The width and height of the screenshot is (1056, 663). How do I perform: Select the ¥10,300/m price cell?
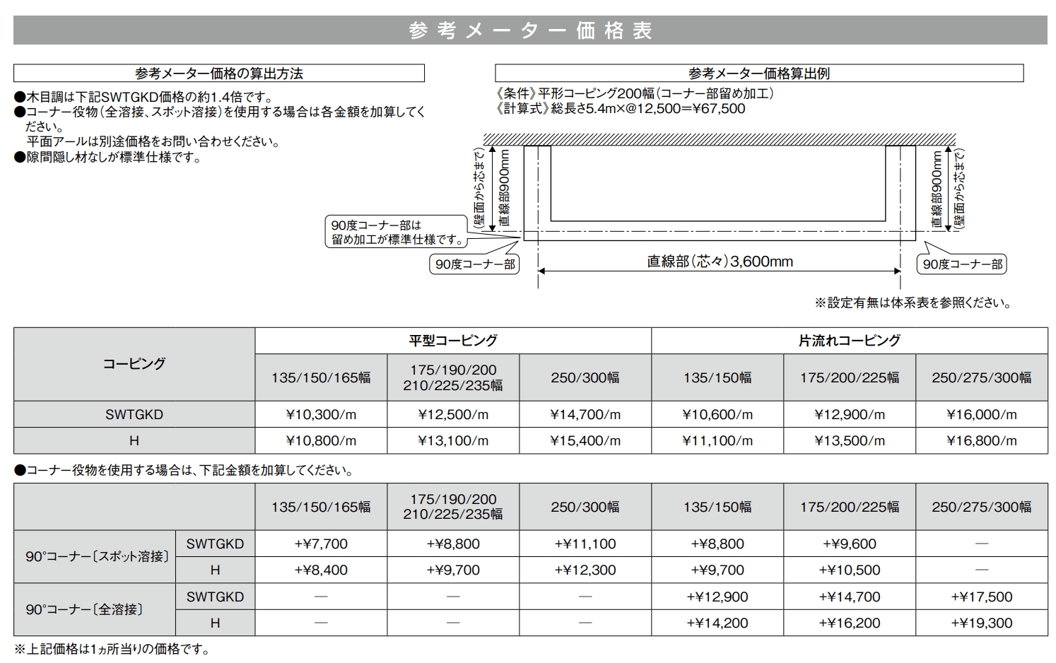[320, 414]
